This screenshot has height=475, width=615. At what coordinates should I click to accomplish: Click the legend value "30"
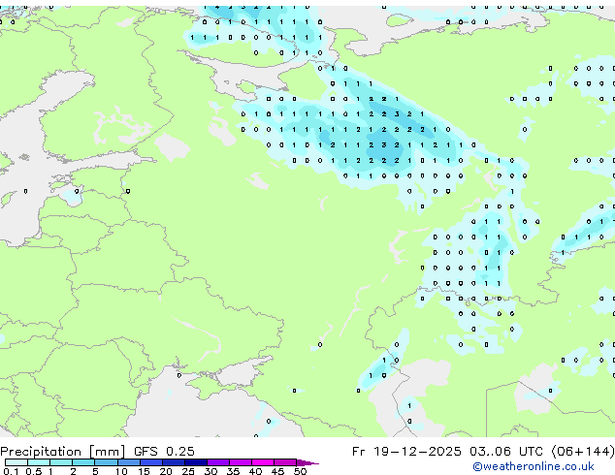pos(210,471)
